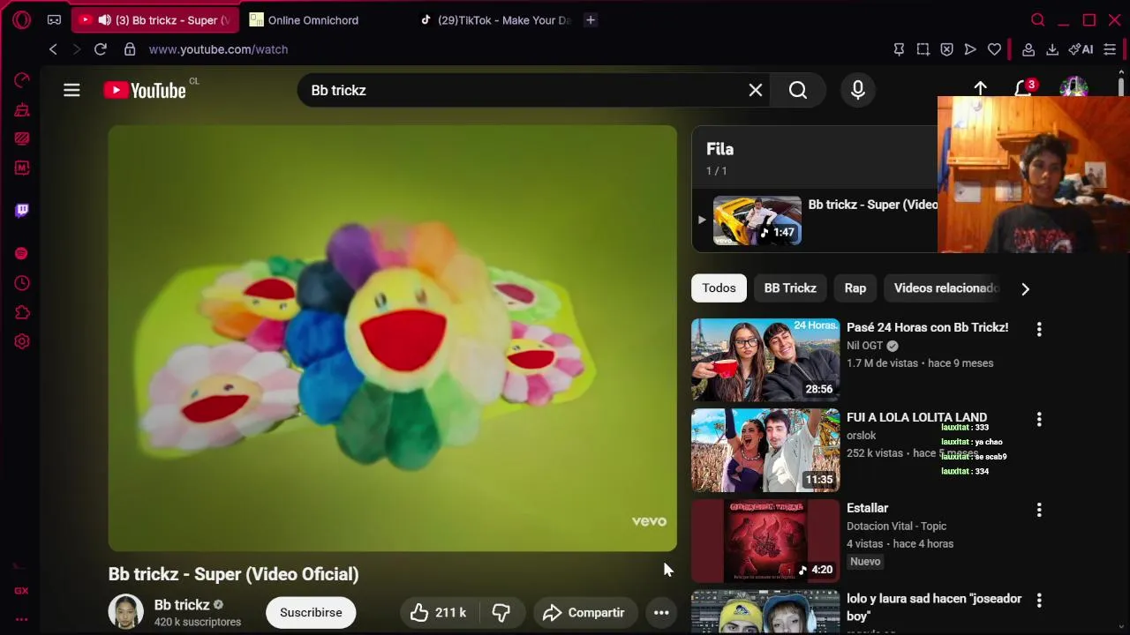Open Extensions puzzle icon in sidebar
1130x635 pixels.
coord(22,312)
